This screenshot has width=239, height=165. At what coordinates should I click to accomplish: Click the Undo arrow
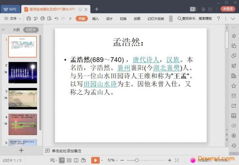(x=56, y=18)
